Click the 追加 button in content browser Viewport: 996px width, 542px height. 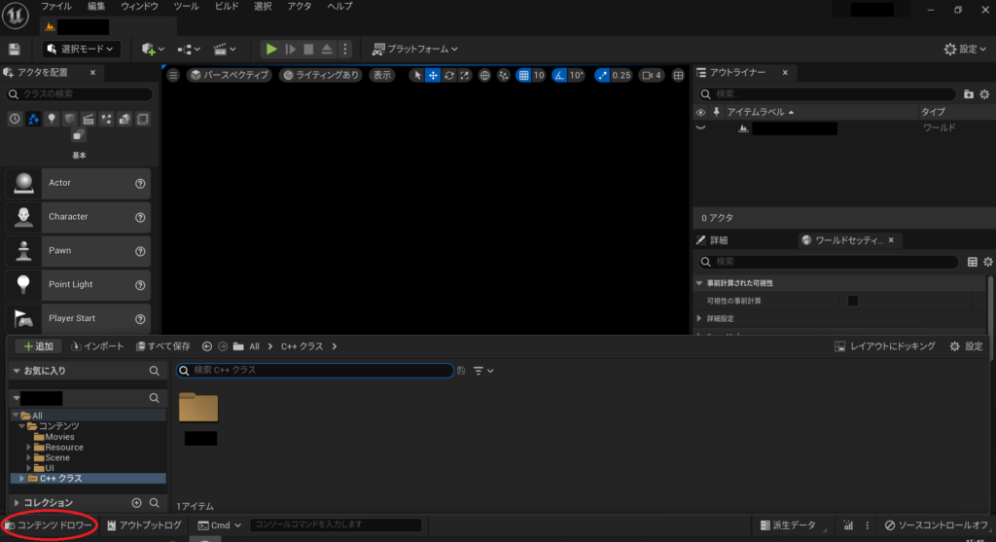click(37, 346)
